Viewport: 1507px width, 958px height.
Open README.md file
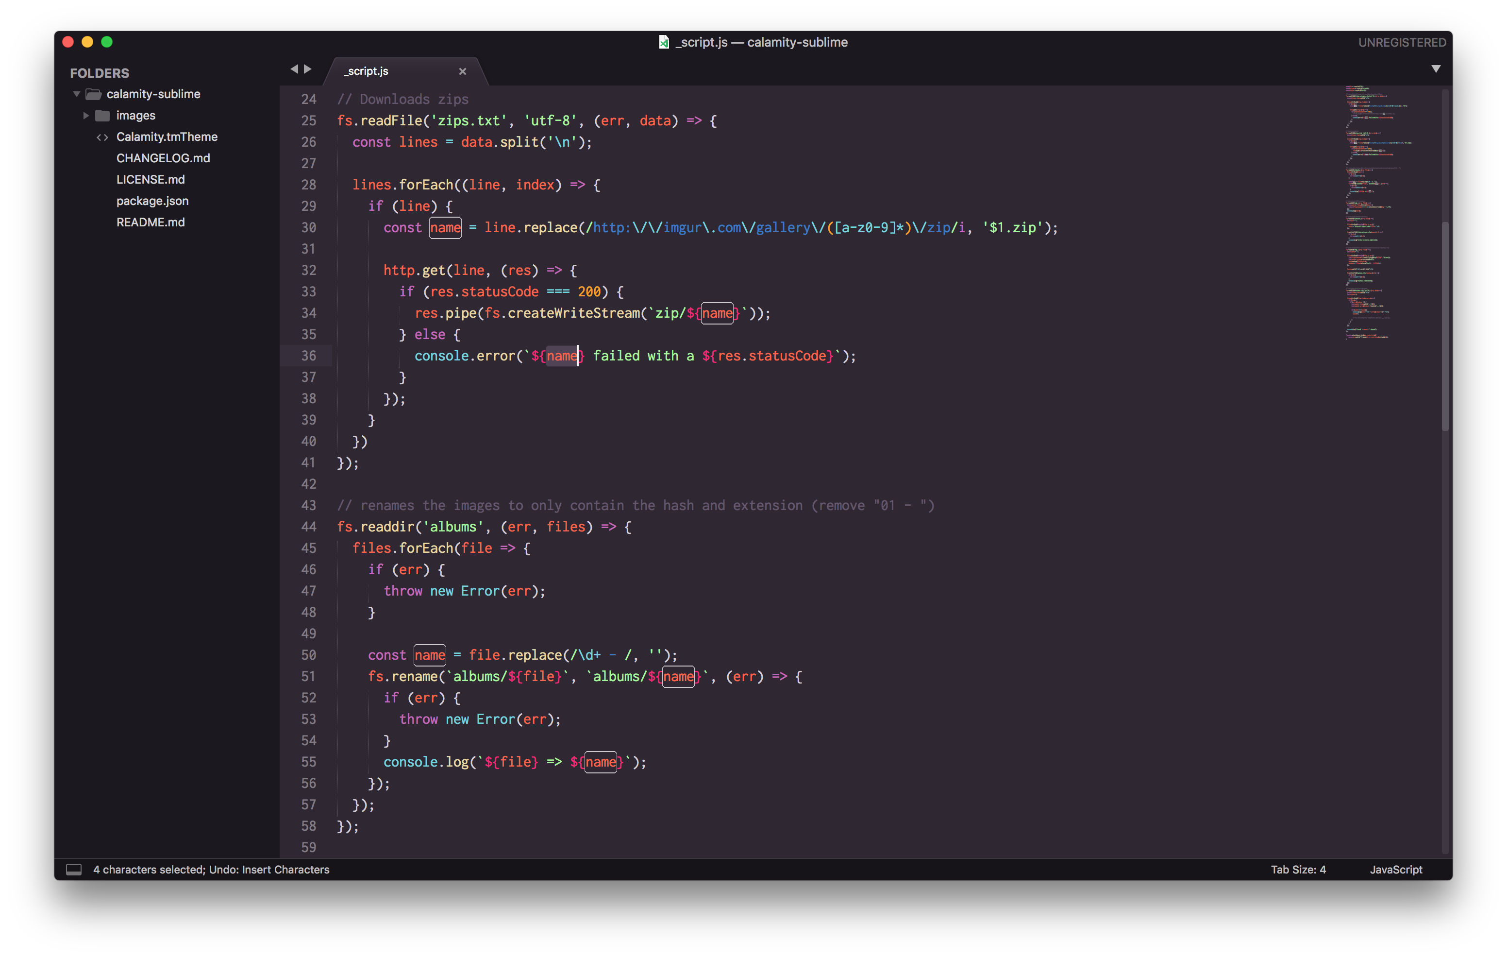click(150, 222)
